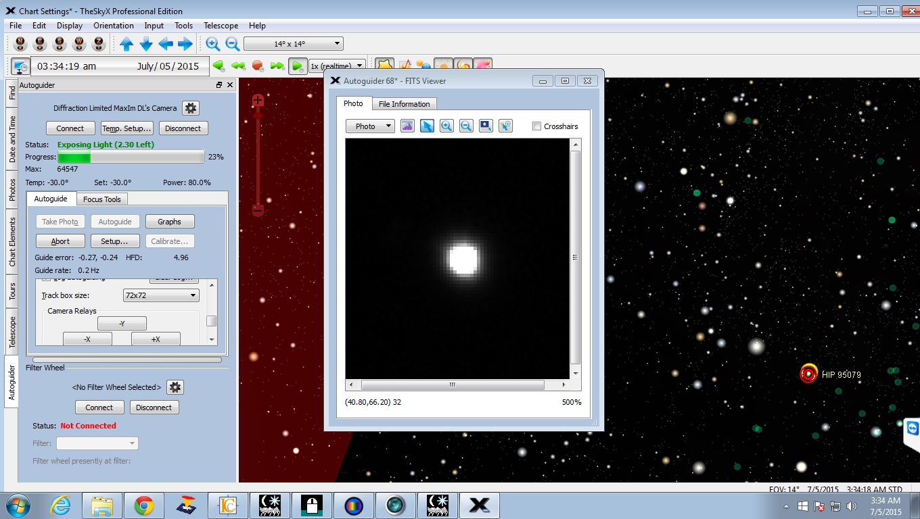Click the Graphs button
Screen dimensions: 920x519
[x=169, y=222]
